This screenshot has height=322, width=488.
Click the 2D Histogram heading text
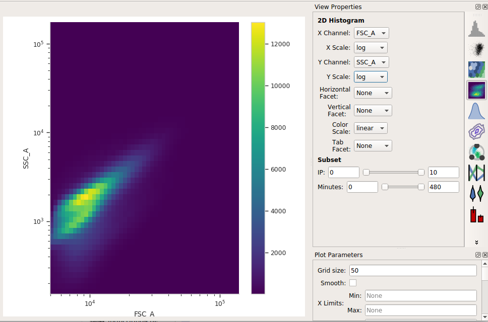pyautogui.click(x=341, y=21)
